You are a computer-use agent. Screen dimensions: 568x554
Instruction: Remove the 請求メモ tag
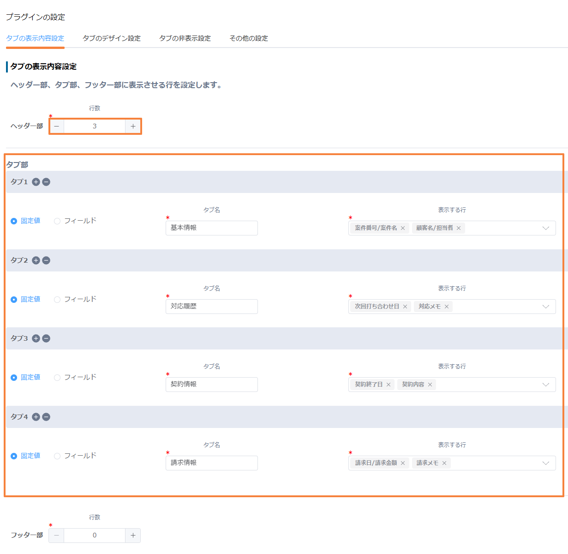pyautogui.click(x=444, y=463)
